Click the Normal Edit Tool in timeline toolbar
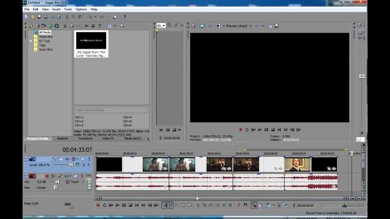This screenshot has height=219, width=390. pos(166,206)
